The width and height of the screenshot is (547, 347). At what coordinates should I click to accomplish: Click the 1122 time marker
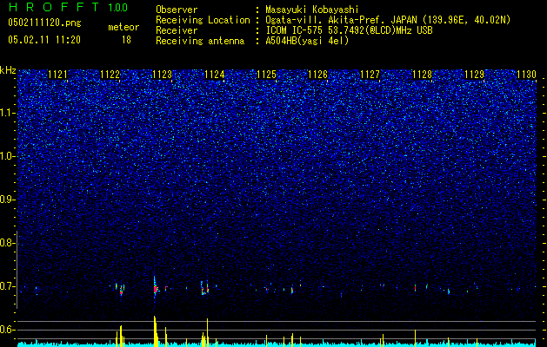pyautogui.click(x=110, y=75)
